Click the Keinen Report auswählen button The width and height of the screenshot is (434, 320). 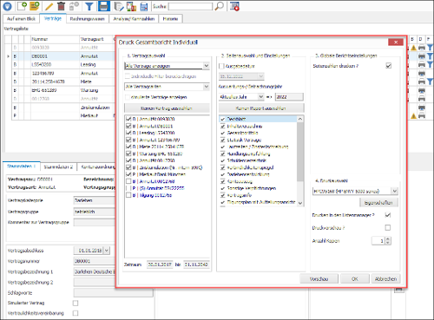261,108
